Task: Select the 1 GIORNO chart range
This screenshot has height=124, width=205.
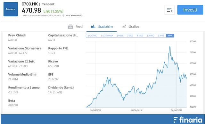Action: (x=93, y=36)
